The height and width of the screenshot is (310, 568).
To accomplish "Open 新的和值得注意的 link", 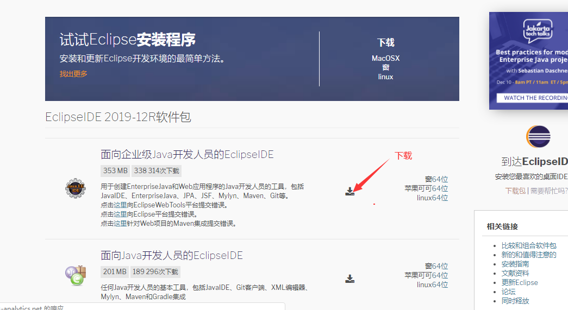I will (528, 255).
